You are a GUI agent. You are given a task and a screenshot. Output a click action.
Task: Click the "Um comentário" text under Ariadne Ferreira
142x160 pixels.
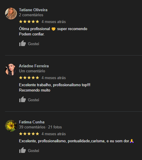tap(32, 71)
